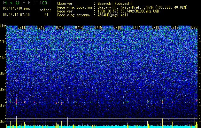Click the 0712 time marker

pos(41,28)
